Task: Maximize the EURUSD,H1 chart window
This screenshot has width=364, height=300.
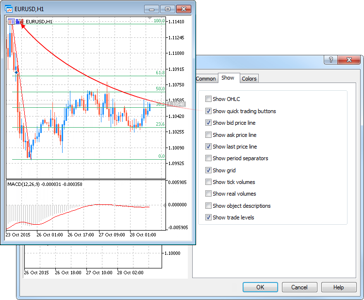Action: 167,9
